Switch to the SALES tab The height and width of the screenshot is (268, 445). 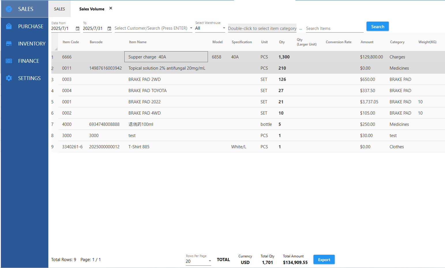(x=59, y=9)
